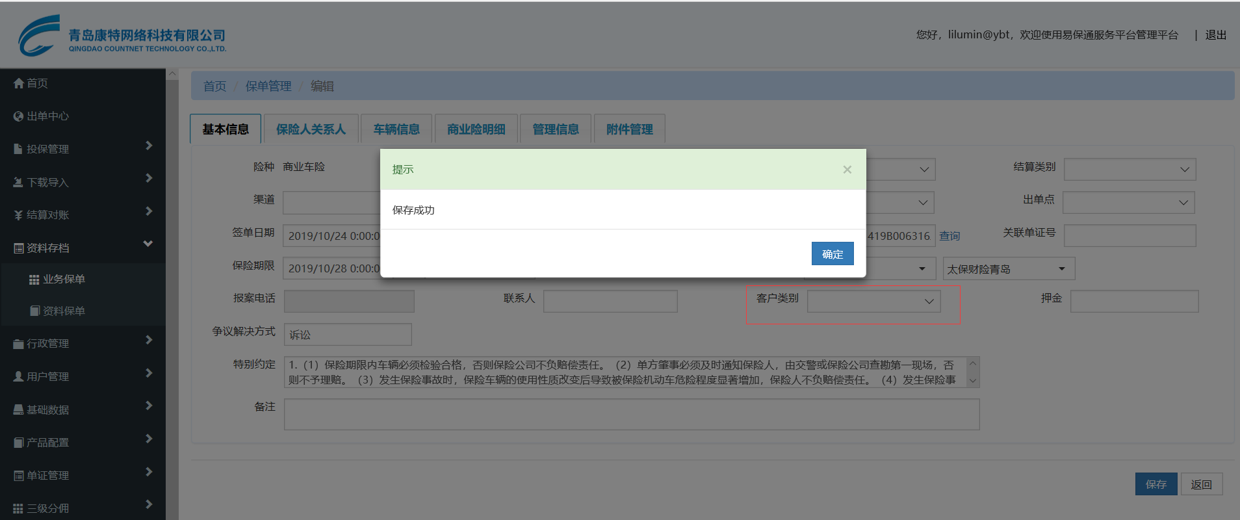1240x520 pixels.
Task: Switch to the 附件管理 tab
Action: tap(630, 129)
